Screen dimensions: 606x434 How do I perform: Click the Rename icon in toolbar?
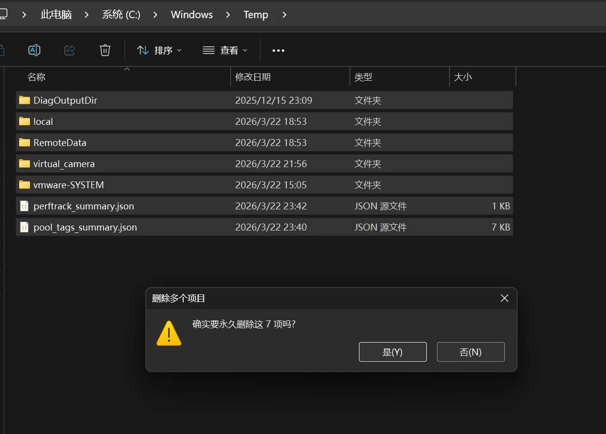[x=34, y=50]
